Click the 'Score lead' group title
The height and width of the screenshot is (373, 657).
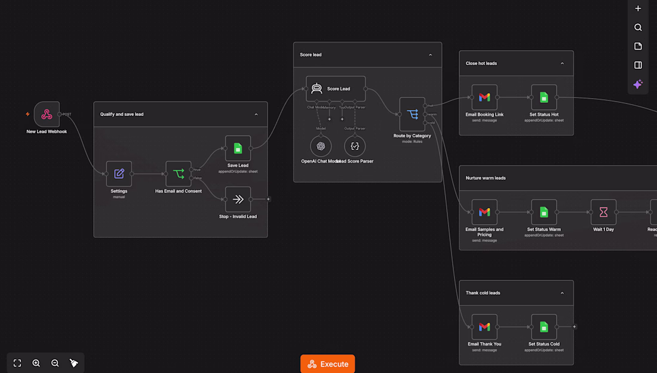point(311,55)
